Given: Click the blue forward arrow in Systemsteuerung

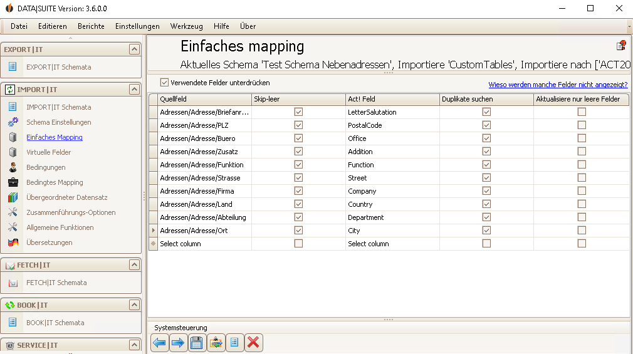Looking at the screenshot, I should pos(178,343).
